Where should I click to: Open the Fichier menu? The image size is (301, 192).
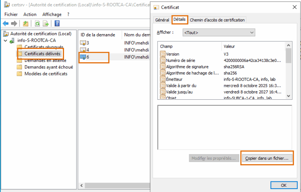click(x=11, y=14)
